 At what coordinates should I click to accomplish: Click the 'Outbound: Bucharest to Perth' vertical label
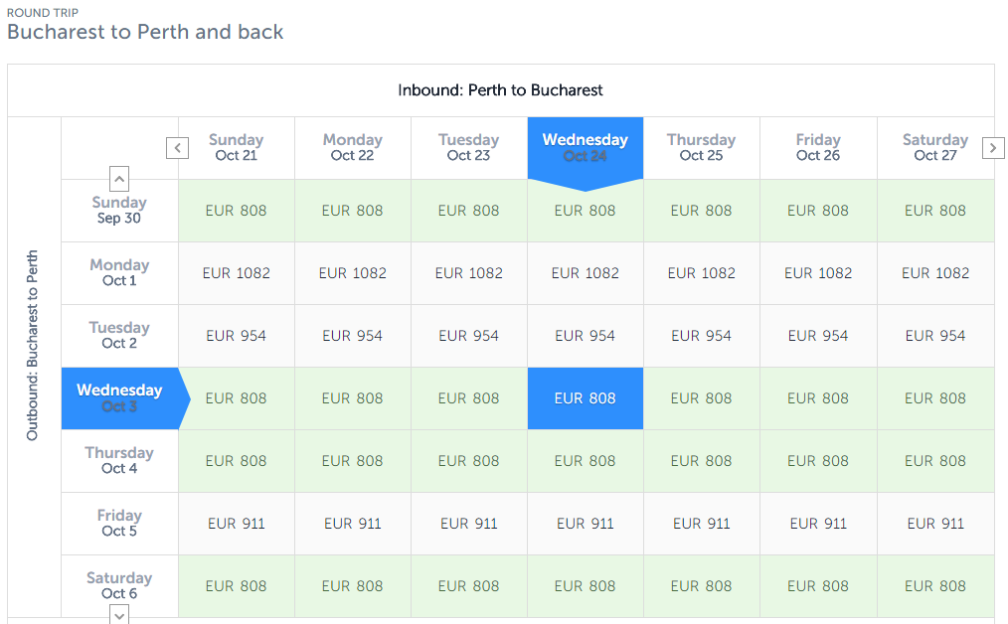tap(32, 346)
